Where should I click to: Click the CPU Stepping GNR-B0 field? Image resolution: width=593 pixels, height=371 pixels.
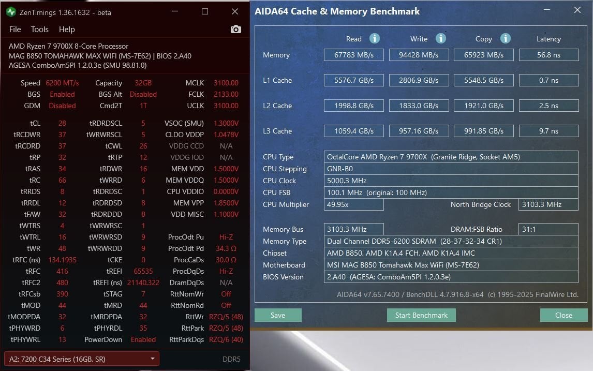(x=451, y=169)
